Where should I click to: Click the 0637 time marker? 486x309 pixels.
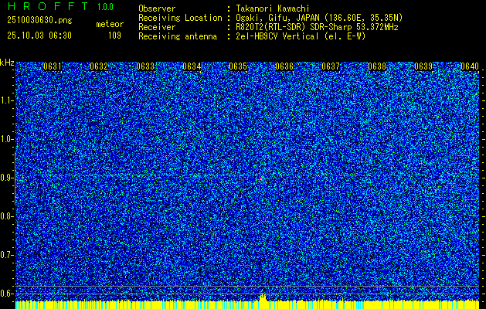(x=331, y=66)
